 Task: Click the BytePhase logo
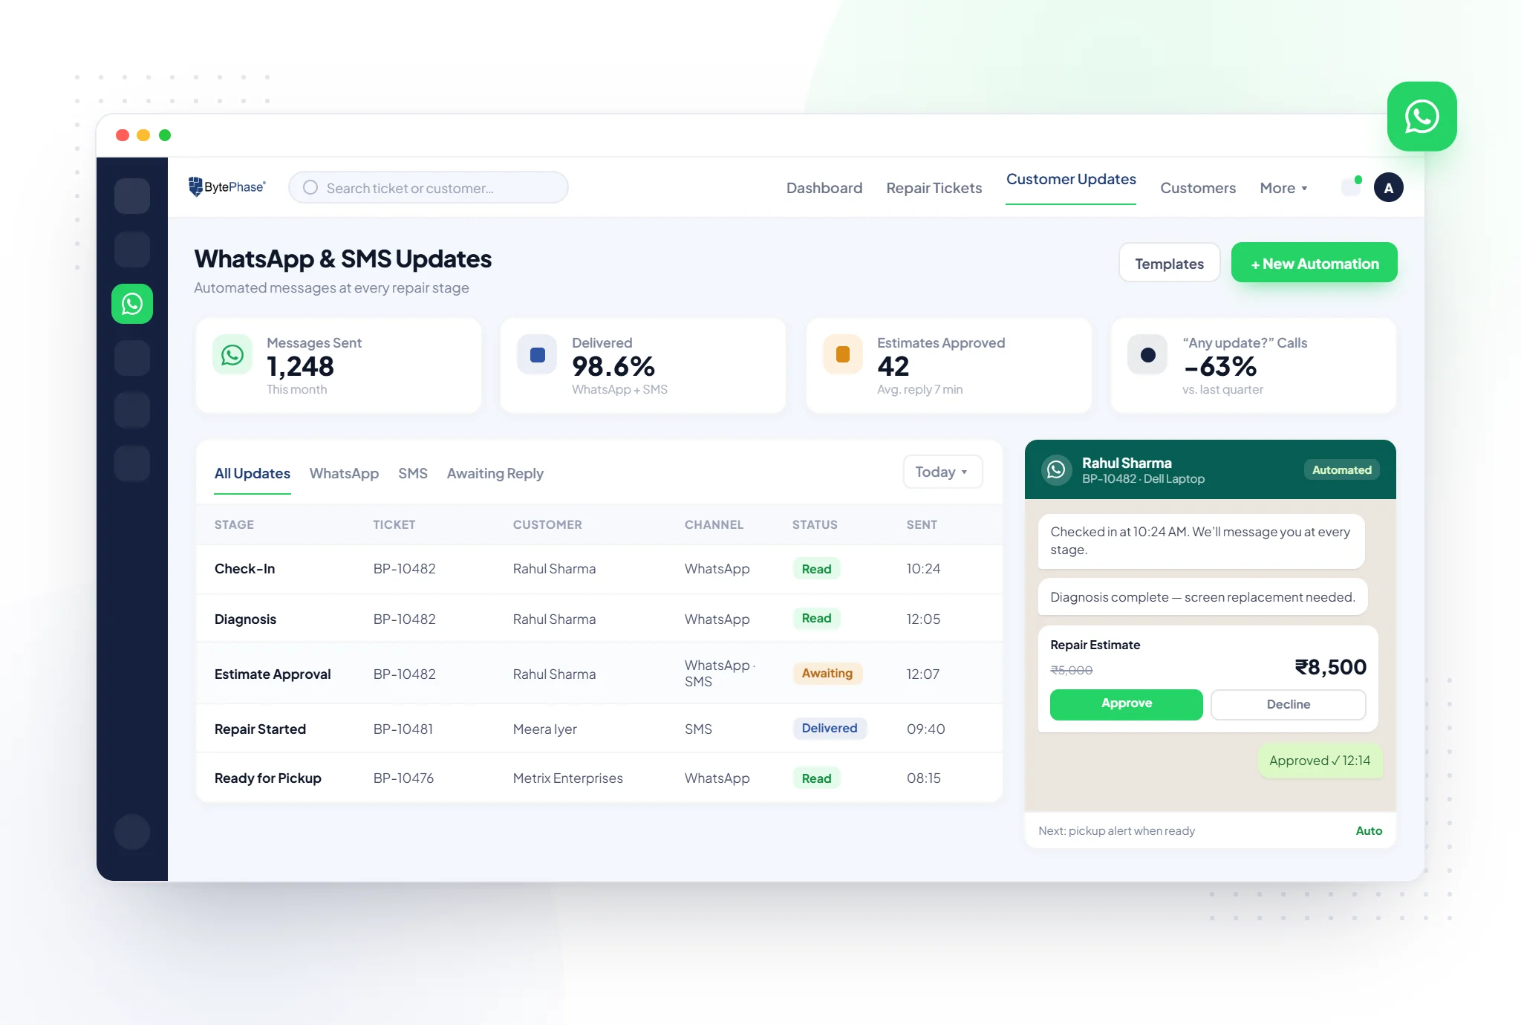click(x=227, y=187)
